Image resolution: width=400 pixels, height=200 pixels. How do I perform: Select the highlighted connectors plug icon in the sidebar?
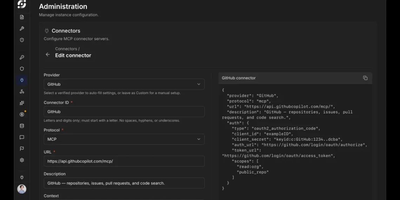pos(22,80)
